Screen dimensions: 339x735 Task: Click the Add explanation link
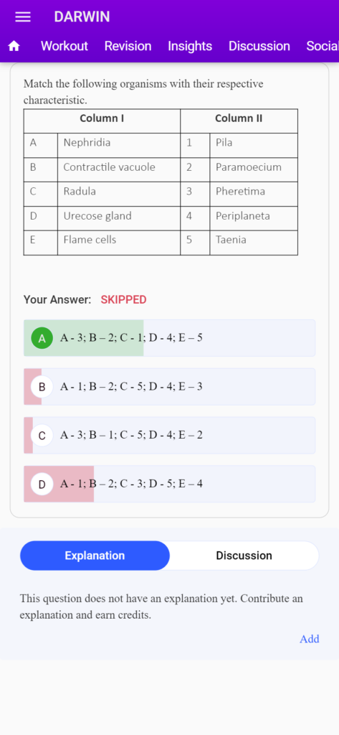tap(310, 639)
